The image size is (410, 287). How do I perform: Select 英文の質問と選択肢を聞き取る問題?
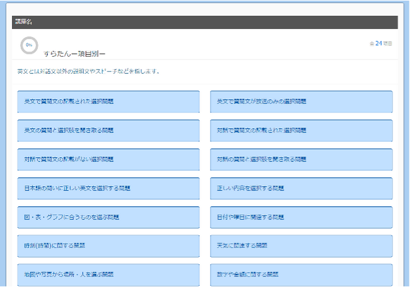tap(108, 130)
